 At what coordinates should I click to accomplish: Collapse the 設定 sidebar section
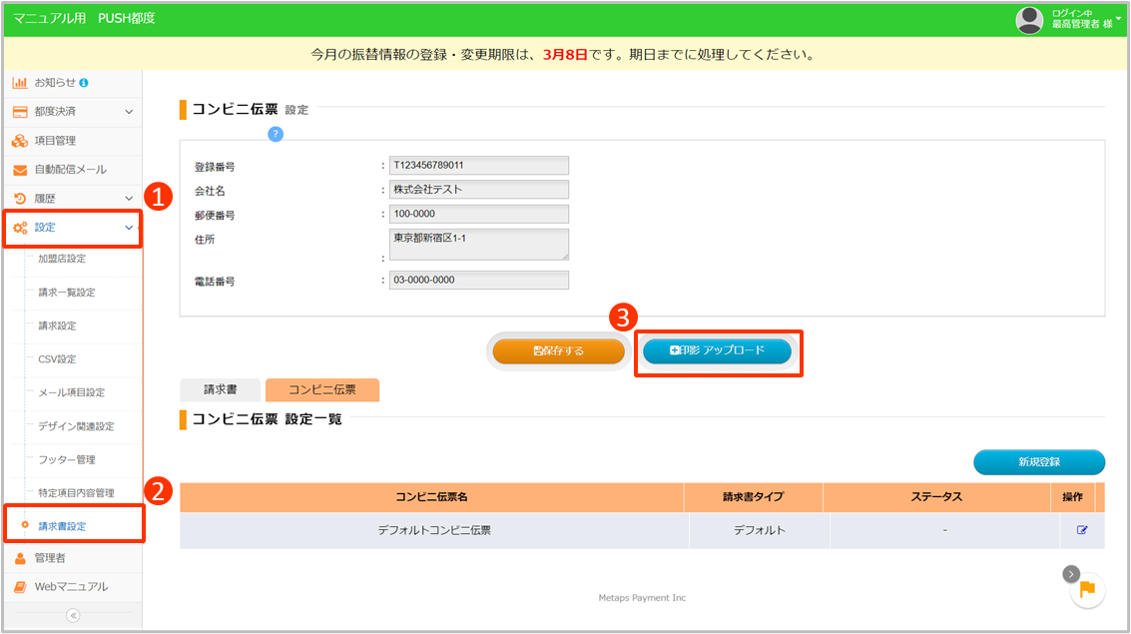[x=129, y=228]
